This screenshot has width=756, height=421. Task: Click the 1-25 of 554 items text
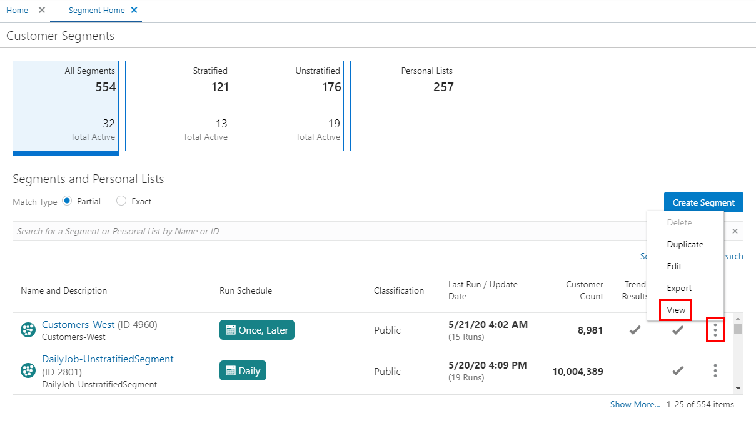tap(700, 404)
